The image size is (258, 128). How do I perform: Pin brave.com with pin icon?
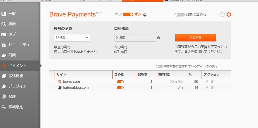click(207, 82)
